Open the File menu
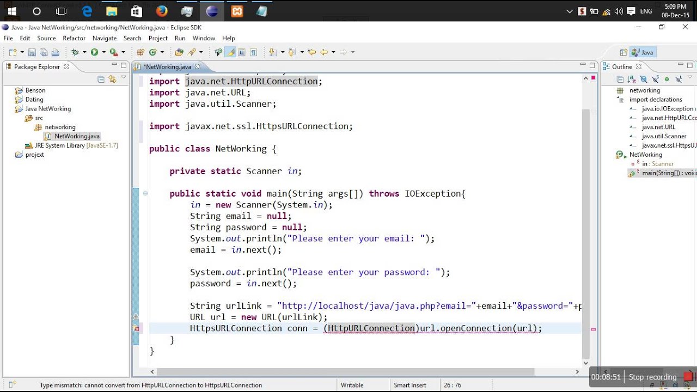 (8, 38)
